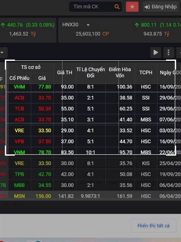Click the 25,603,100 CP volume value

pyautogui.click(x=92, y=34)
